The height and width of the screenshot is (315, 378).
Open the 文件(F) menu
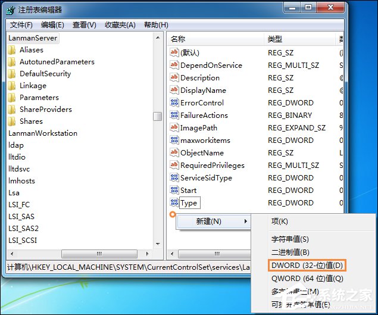21,25
